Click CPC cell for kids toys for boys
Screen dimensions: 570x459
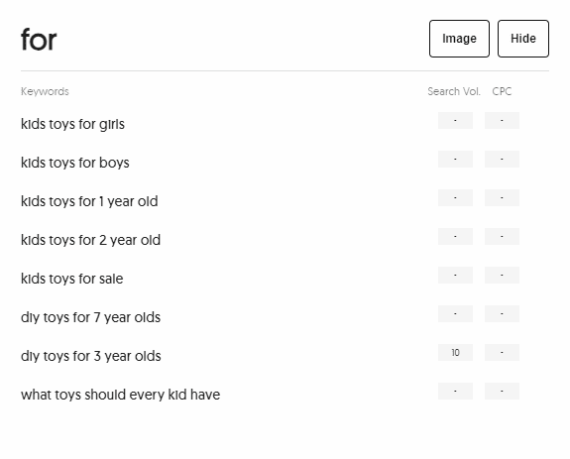[502, 160]
